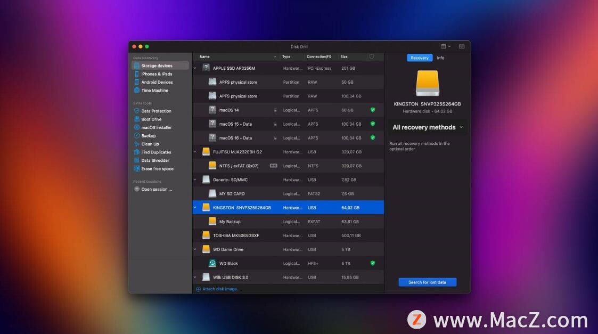The image size is (598, 334).
Task: Select the Wilk USB DISK 3.0 icon
Action: (x=206, y=277)
